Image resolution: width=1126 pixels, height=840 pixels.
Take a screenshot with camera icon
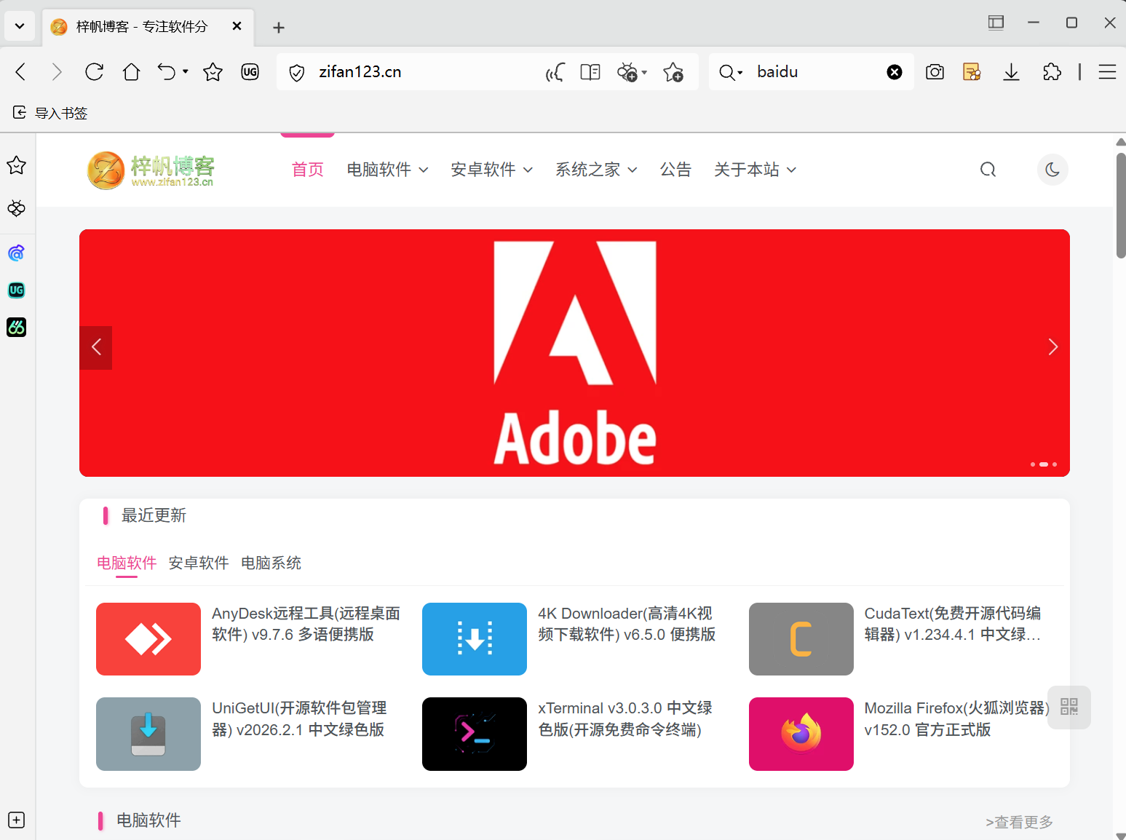(x=935, y=72)
